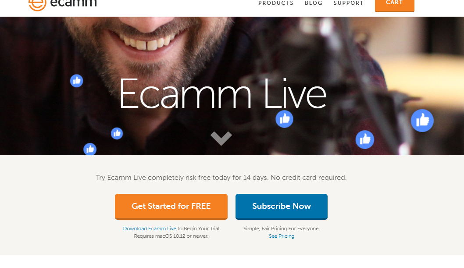Follow the Download Ecamm Live link
Image resolution: width=464 pixels, height=268 pixels.
click(x=150, y=229)
